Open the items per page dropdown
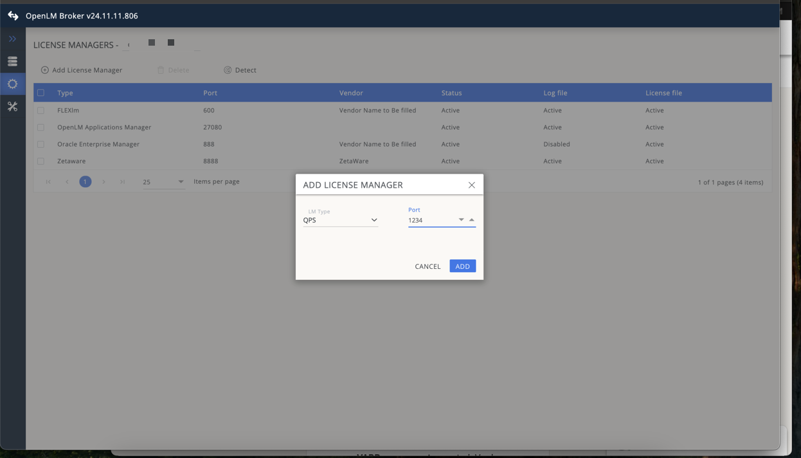Viewport: 801px width, 458px height. coord(180,181)
